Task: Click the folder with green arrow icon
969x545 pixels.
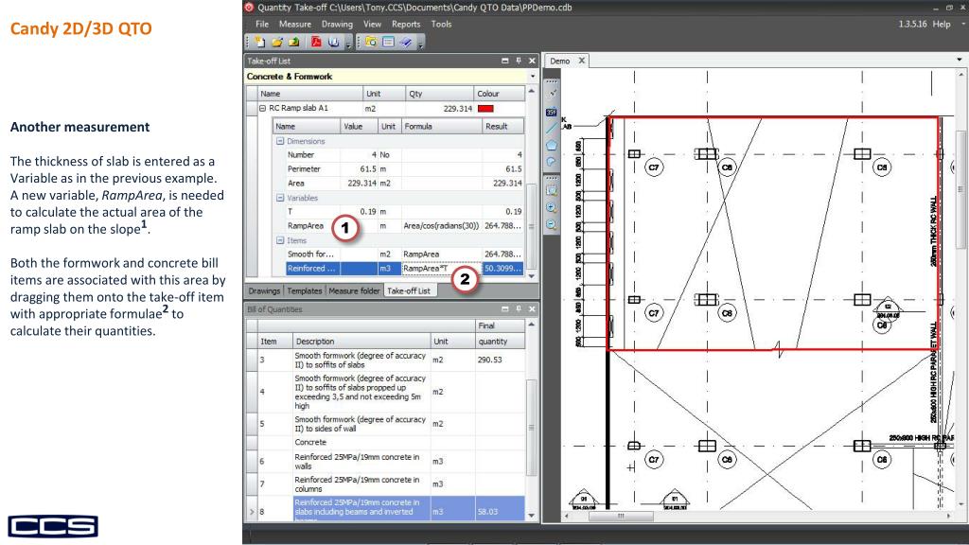Action: point(293,42)
